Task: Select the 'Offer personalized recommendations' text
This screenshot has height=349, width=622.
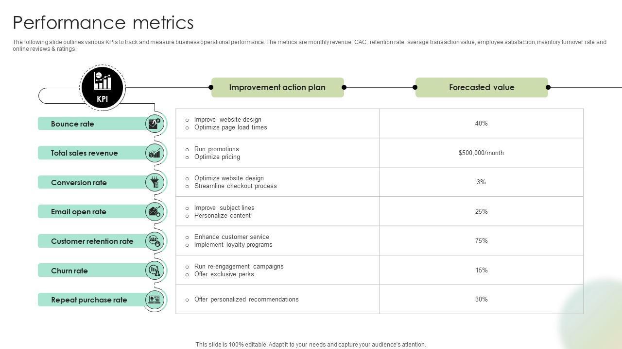Action: coord(246,300)
